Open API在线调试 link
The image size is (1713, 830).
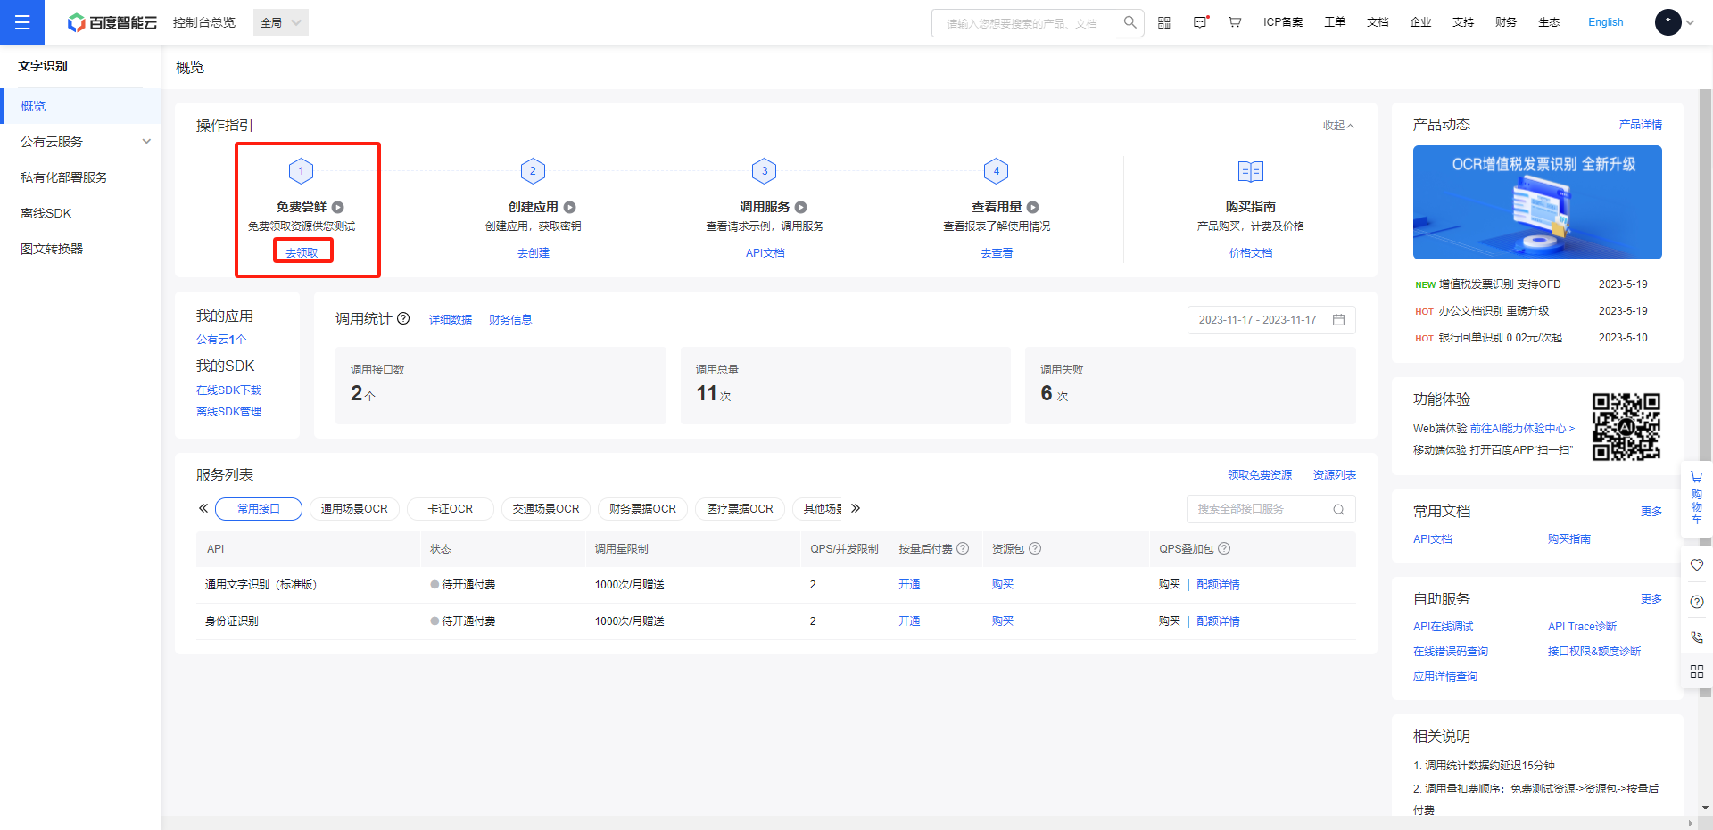point(1444,627)
